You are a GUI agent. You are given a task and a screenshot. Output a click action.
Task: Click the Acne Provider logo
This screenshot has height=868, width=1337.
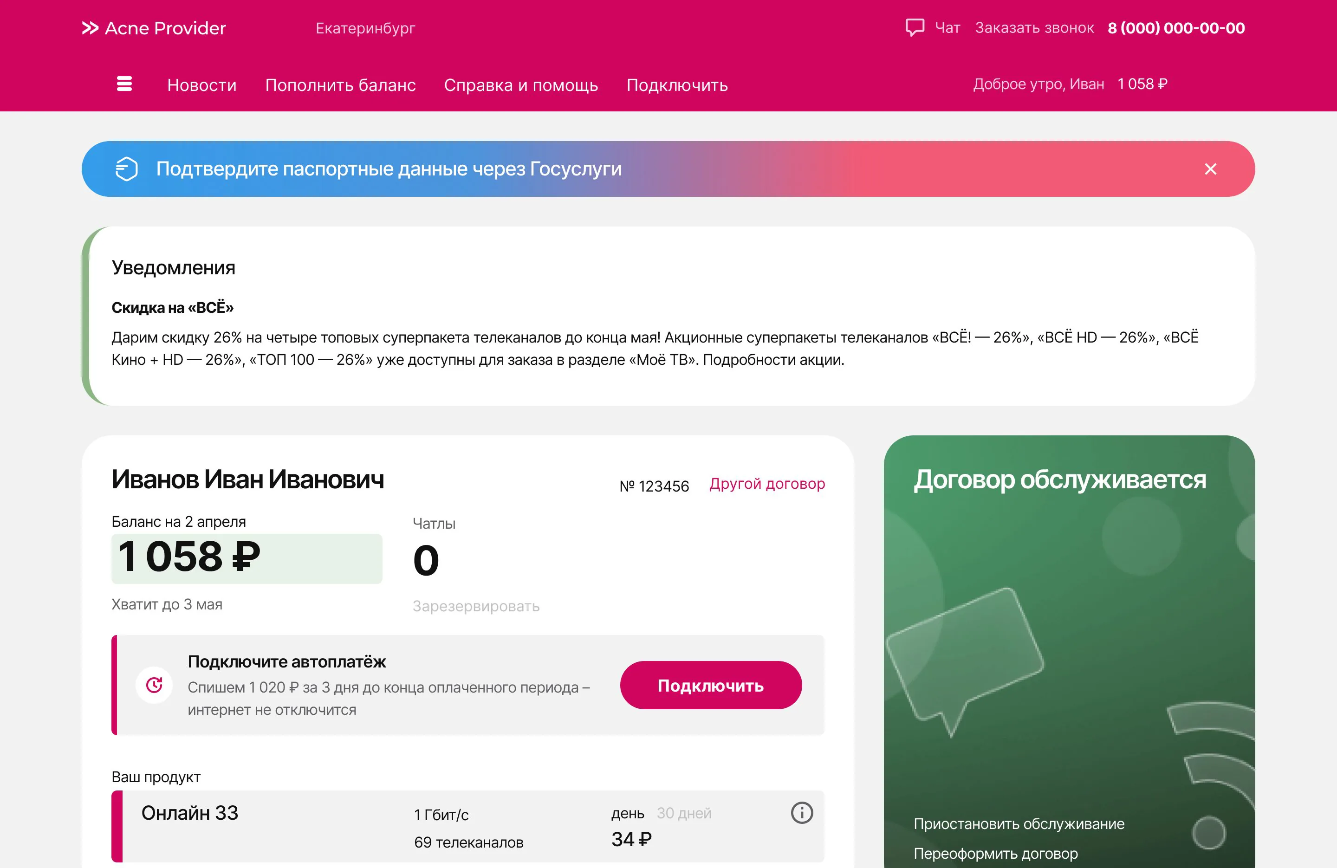point(153,28)
